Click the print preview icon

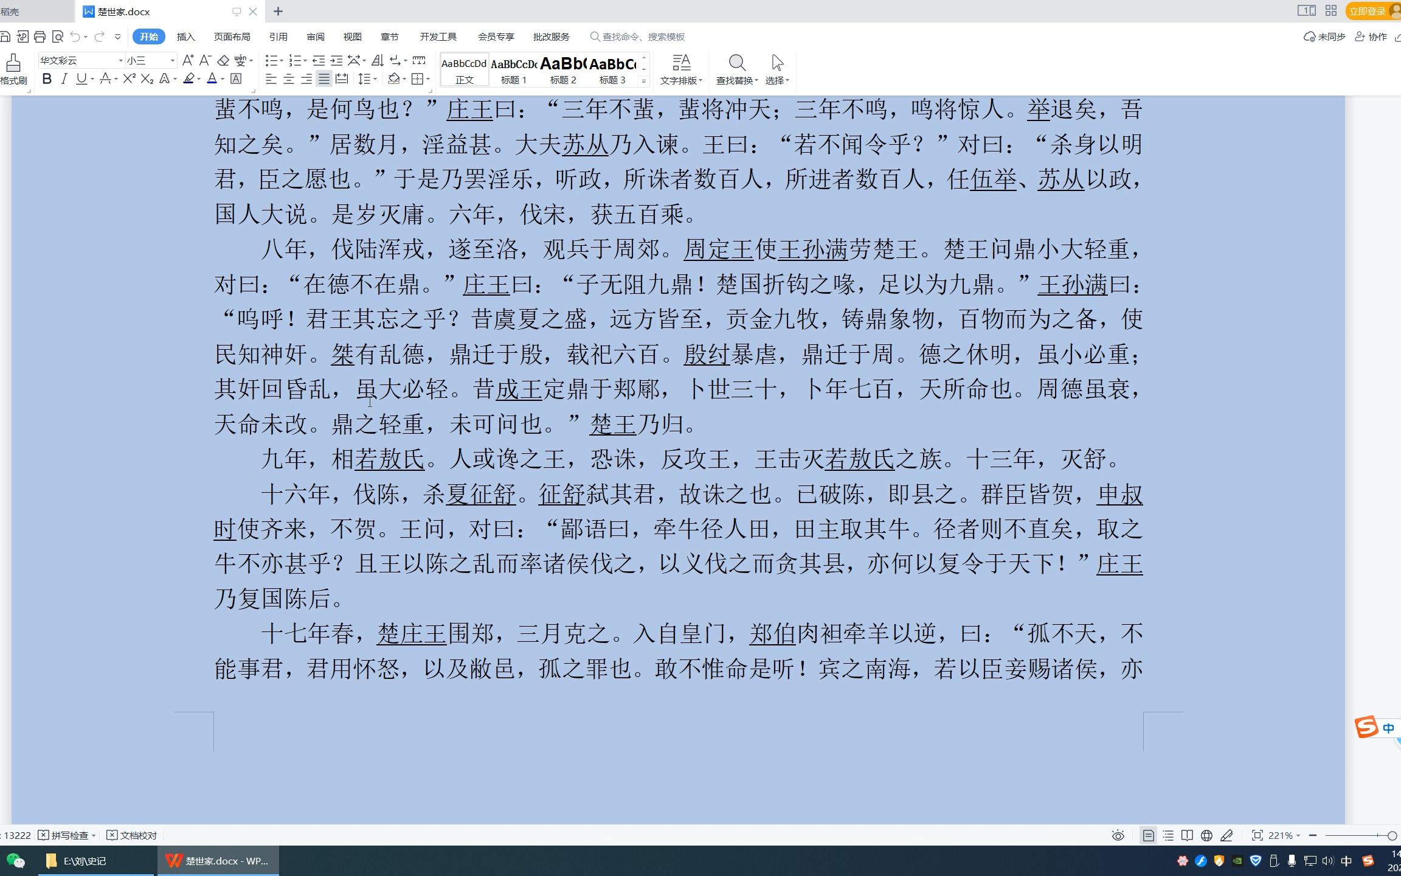58,36
